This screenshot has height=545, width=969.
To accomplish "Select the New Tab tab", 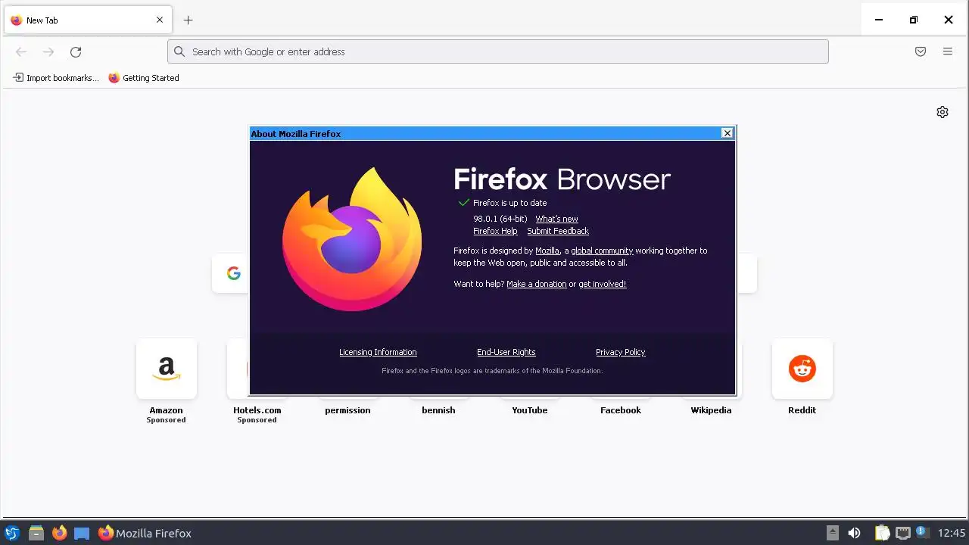I will coord(88,20).
